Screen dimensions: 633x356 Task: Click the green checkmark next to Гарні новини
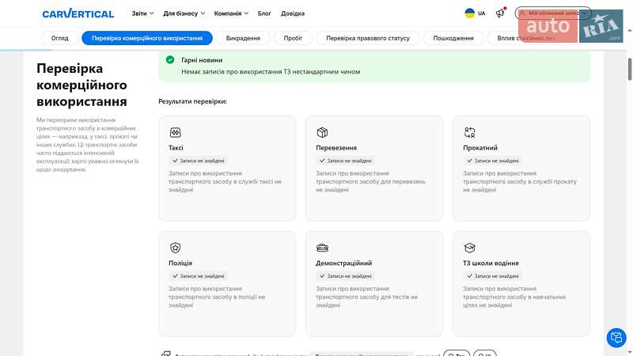pyautogui.click(x=170, y=60)
